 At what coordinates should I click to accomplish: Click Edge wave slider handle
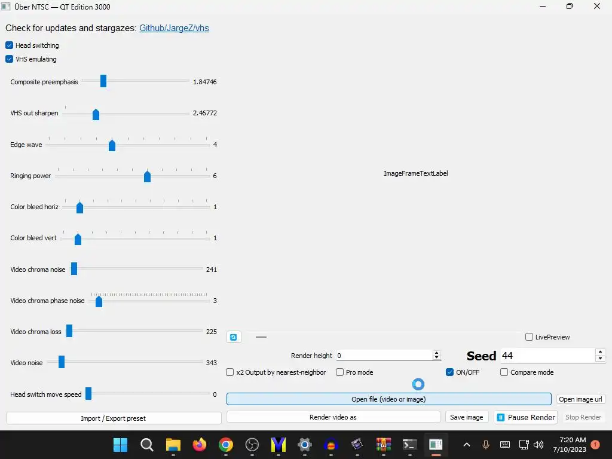[112, 146]
